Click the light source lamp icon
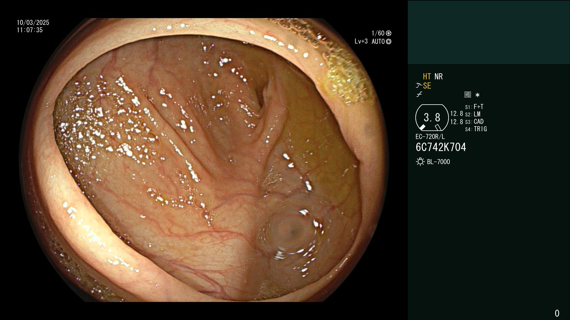This screenshot has height=320, width=570. pos(420,162)
